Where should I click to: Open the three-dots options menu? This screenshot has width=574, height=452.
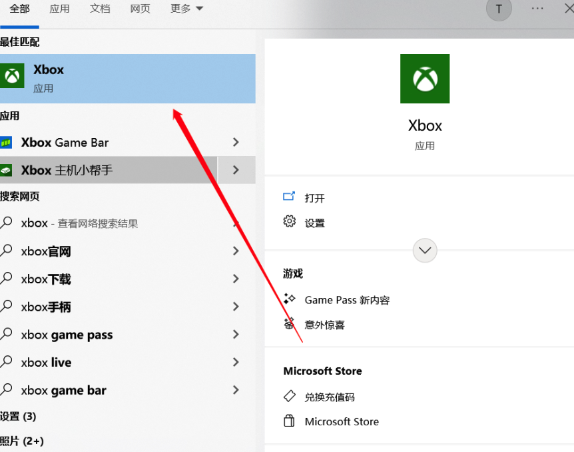click(537, 9)
